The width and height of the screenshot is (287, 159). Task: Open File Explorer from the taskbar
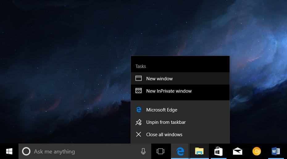click(x=199, y=151)
